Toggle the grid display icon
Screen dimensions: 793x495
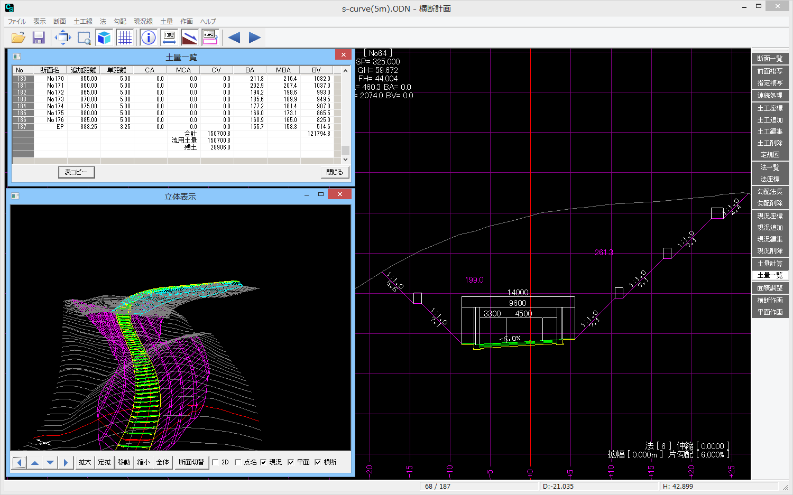[125, 38]
